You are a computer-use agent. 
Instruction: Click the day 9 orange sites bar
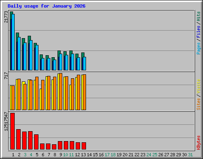(x=61, y=91)
